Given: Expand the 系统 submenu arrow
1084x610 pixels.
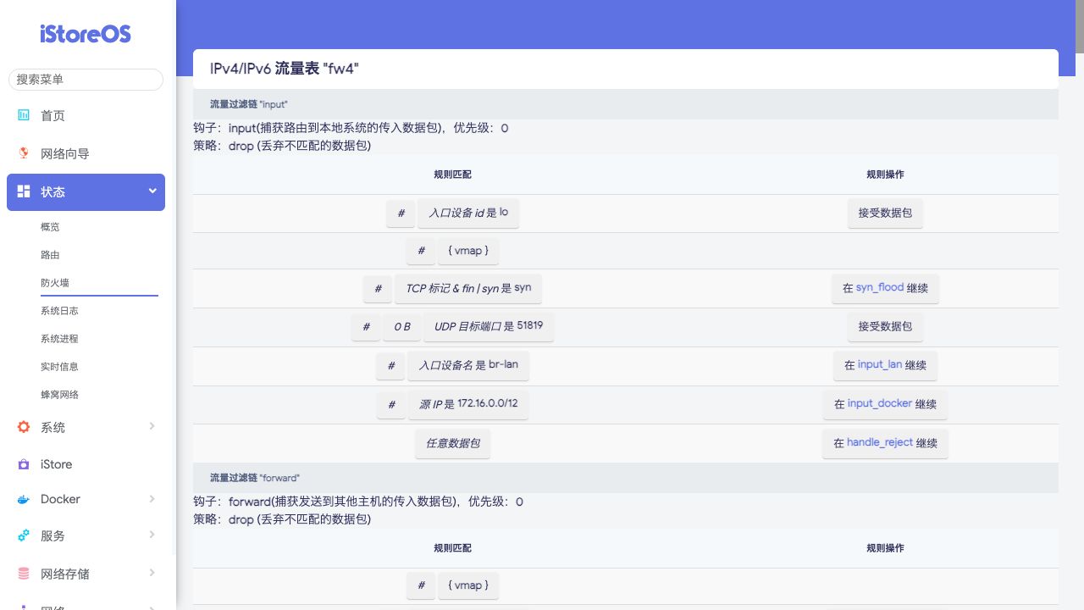Looking at the screenshot, I should click(x=152, y=426).
